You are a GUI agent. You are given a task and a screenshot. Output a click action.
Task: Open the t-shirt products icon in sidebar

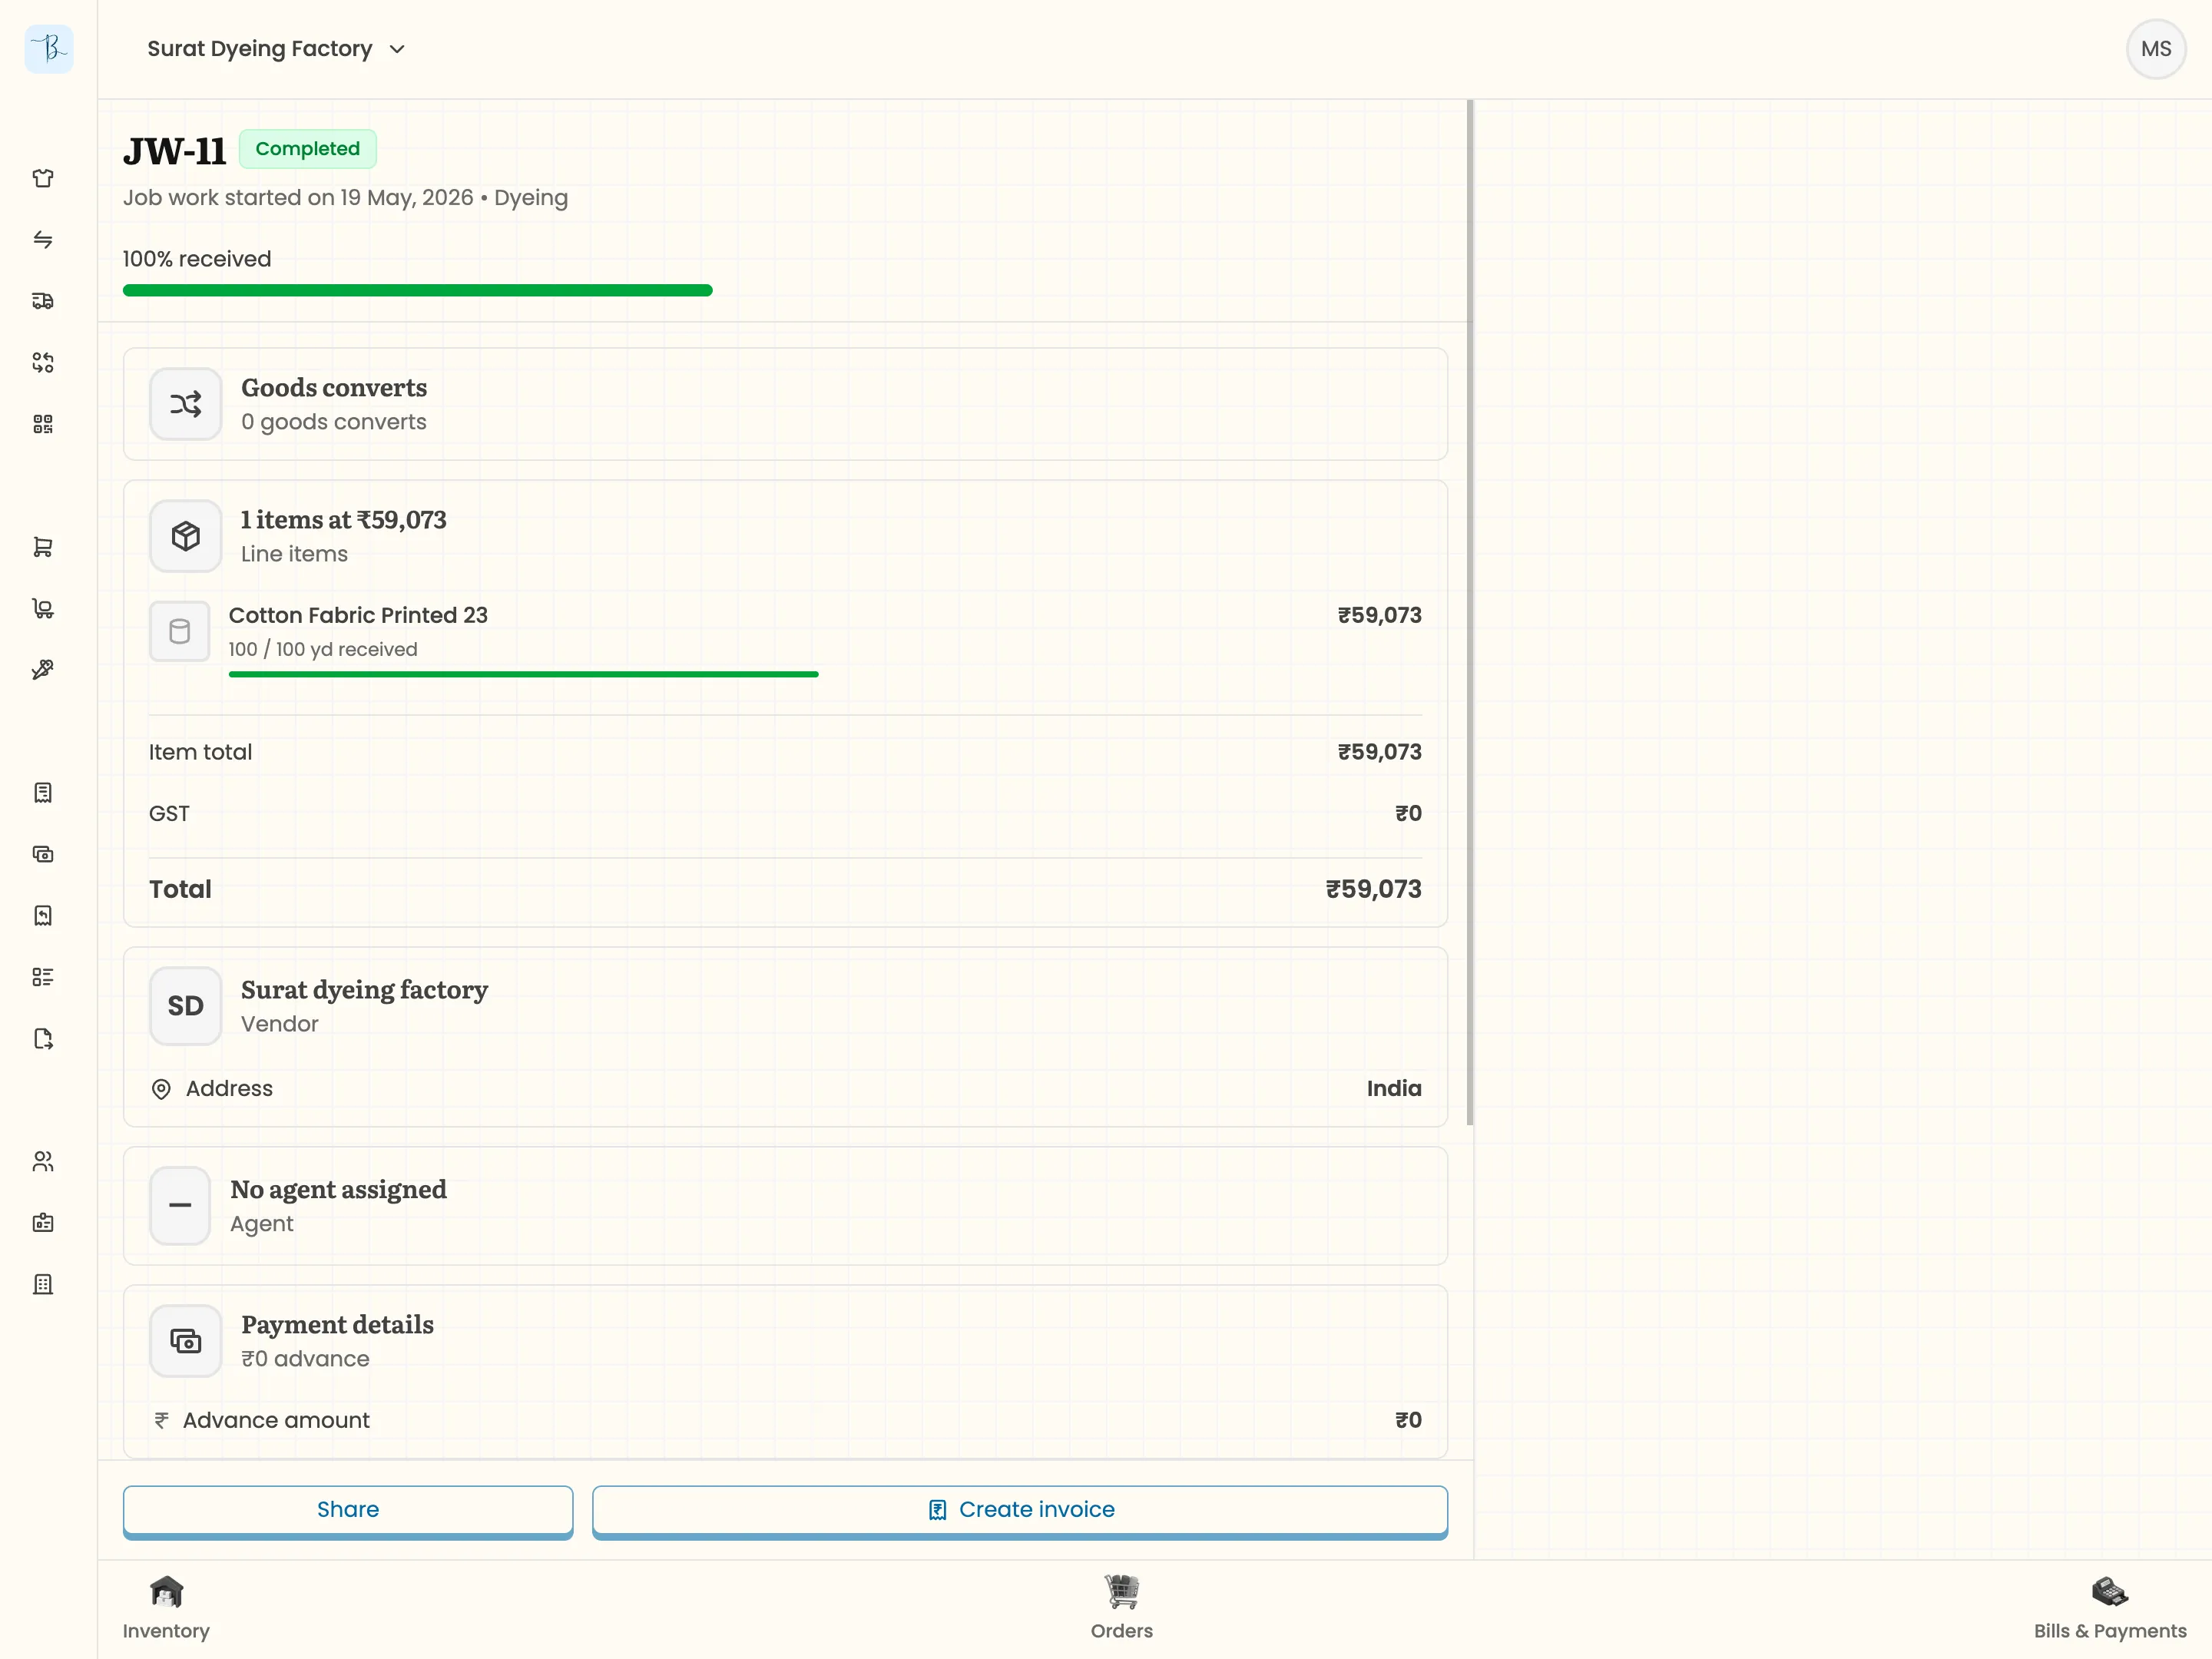pos(43,178)
